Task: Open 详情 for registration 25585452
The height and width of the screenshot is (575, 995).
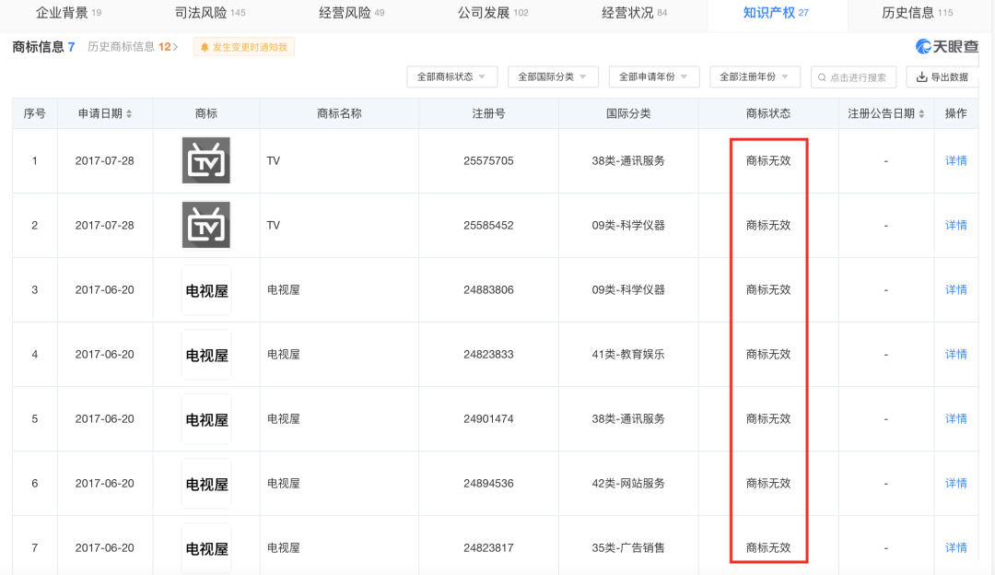Action: (955, 226)
